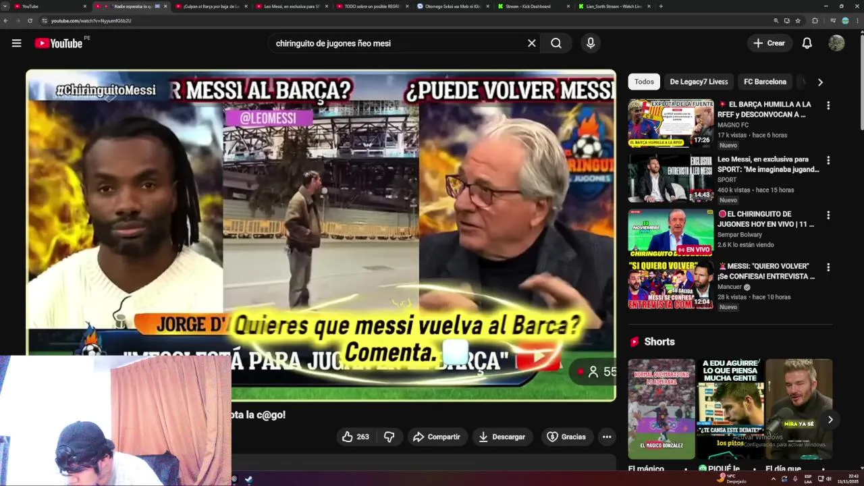Clear the search box text
This screenshot has height=486, width=864.
532,43
